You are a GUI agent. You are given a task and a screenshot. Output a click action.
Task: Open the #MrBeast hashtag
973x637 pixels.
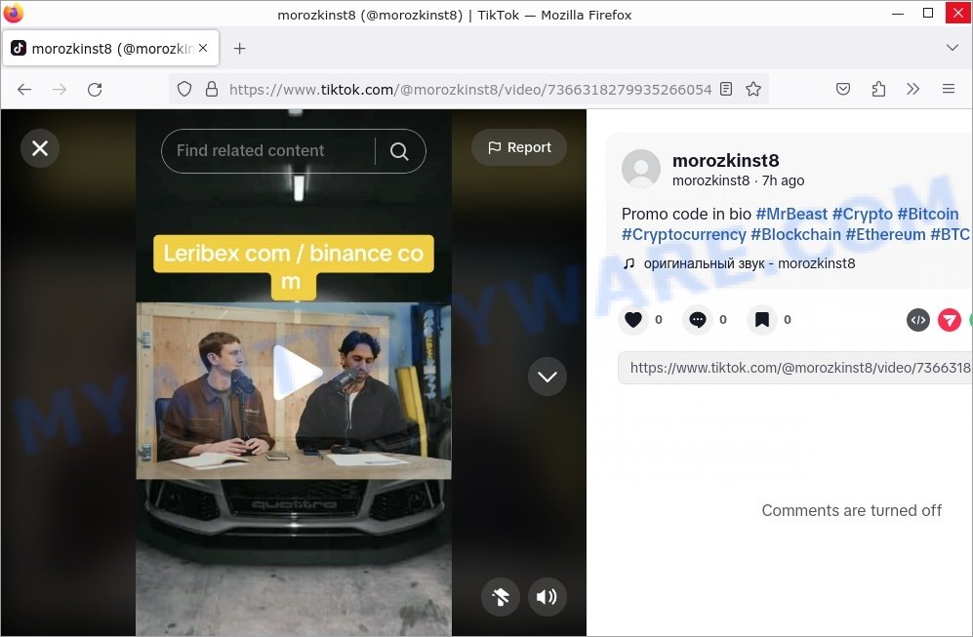[791, 214]
